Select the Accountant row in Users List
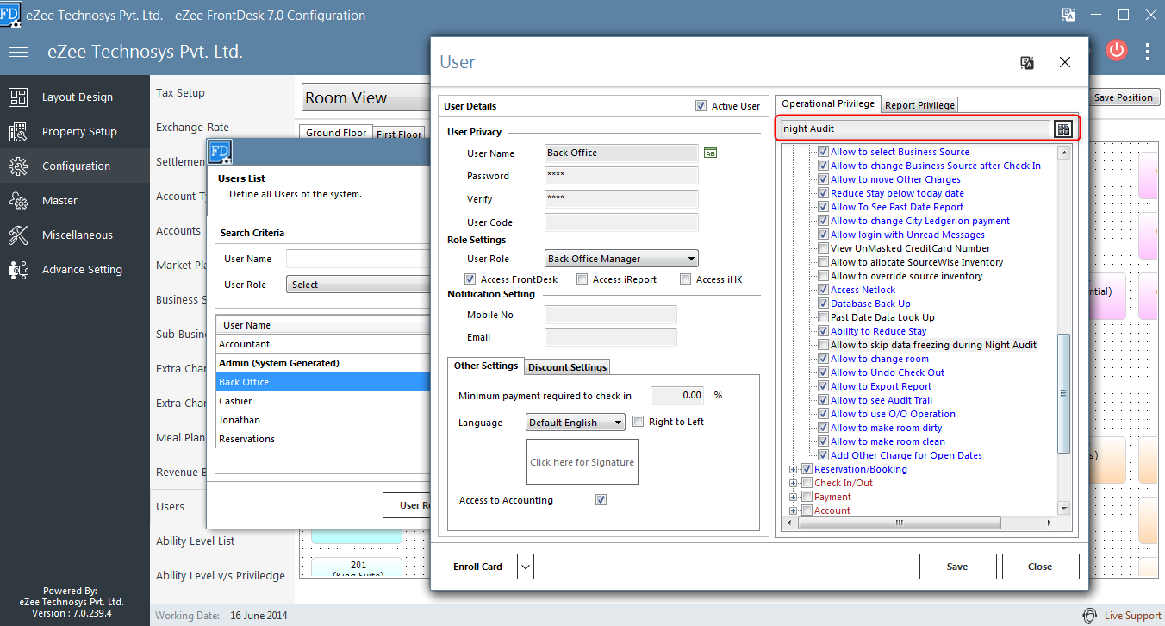The height and width of the screenshot is (626, 1165). click(x=322, y=344)
